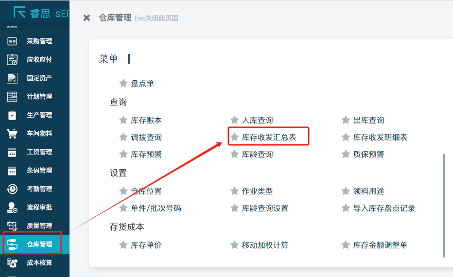This screenshot has height=277, width=453.
Task: Click the menu panel vertical scrollbar
Action: [443, 205]
